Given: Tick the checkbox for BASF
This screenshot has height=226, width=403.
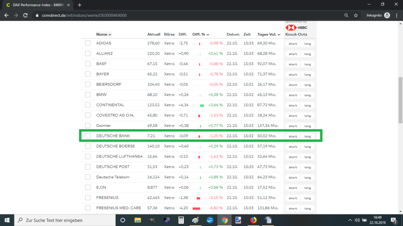Looking at the screenshot, I should click(x=88, y=64).
